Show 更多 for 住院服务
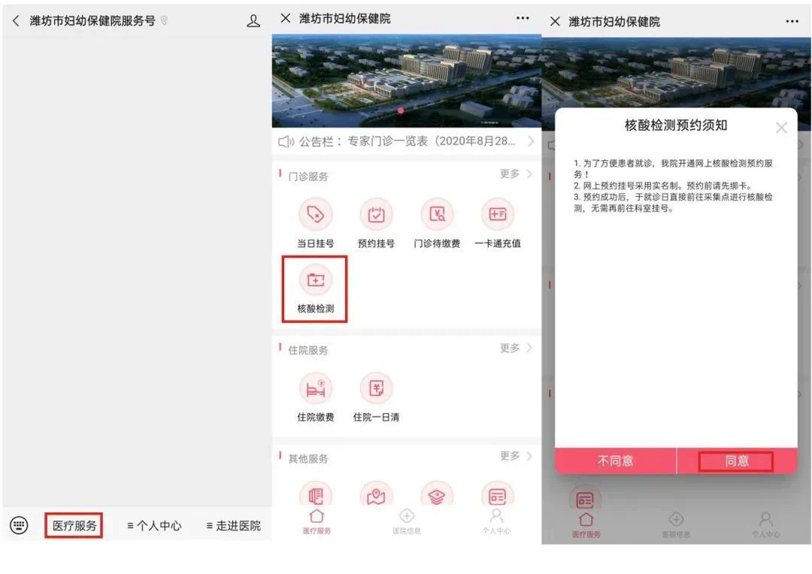Viewport: 812px width, 574px height. point(516,348)
